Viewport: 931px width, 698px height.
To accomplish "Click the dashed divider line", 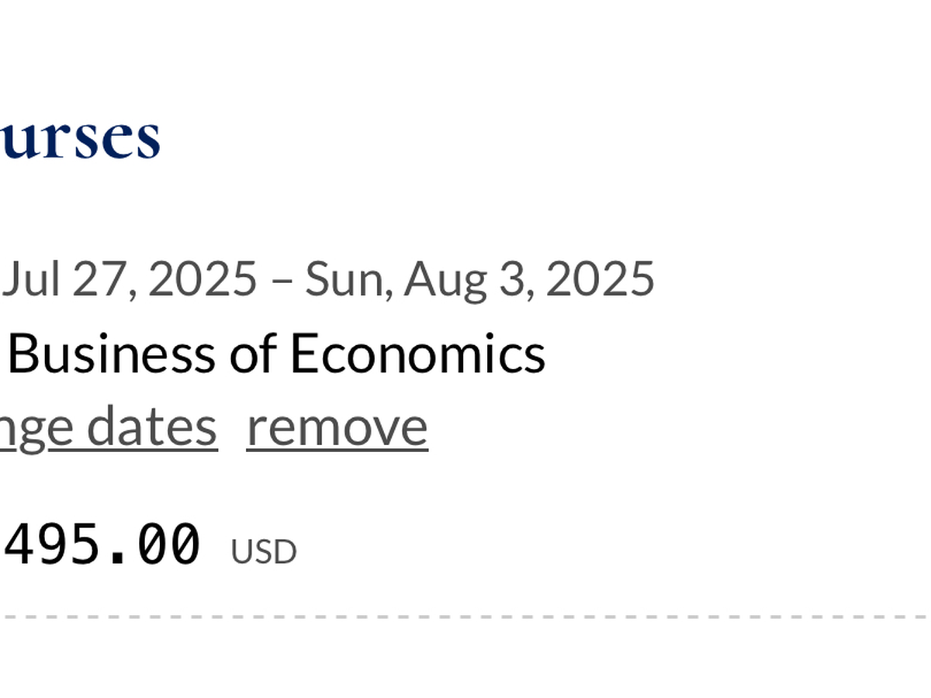I will coord(465,617).
